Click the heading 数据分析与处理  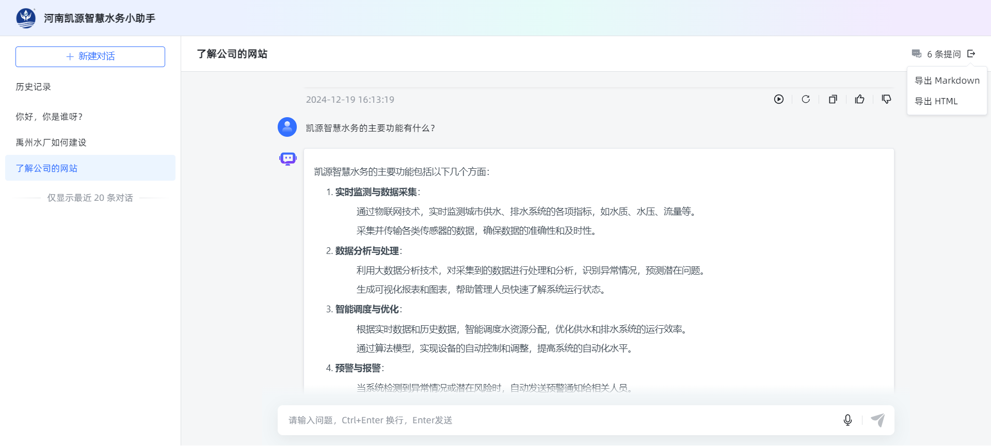click(x=367, y=251)
